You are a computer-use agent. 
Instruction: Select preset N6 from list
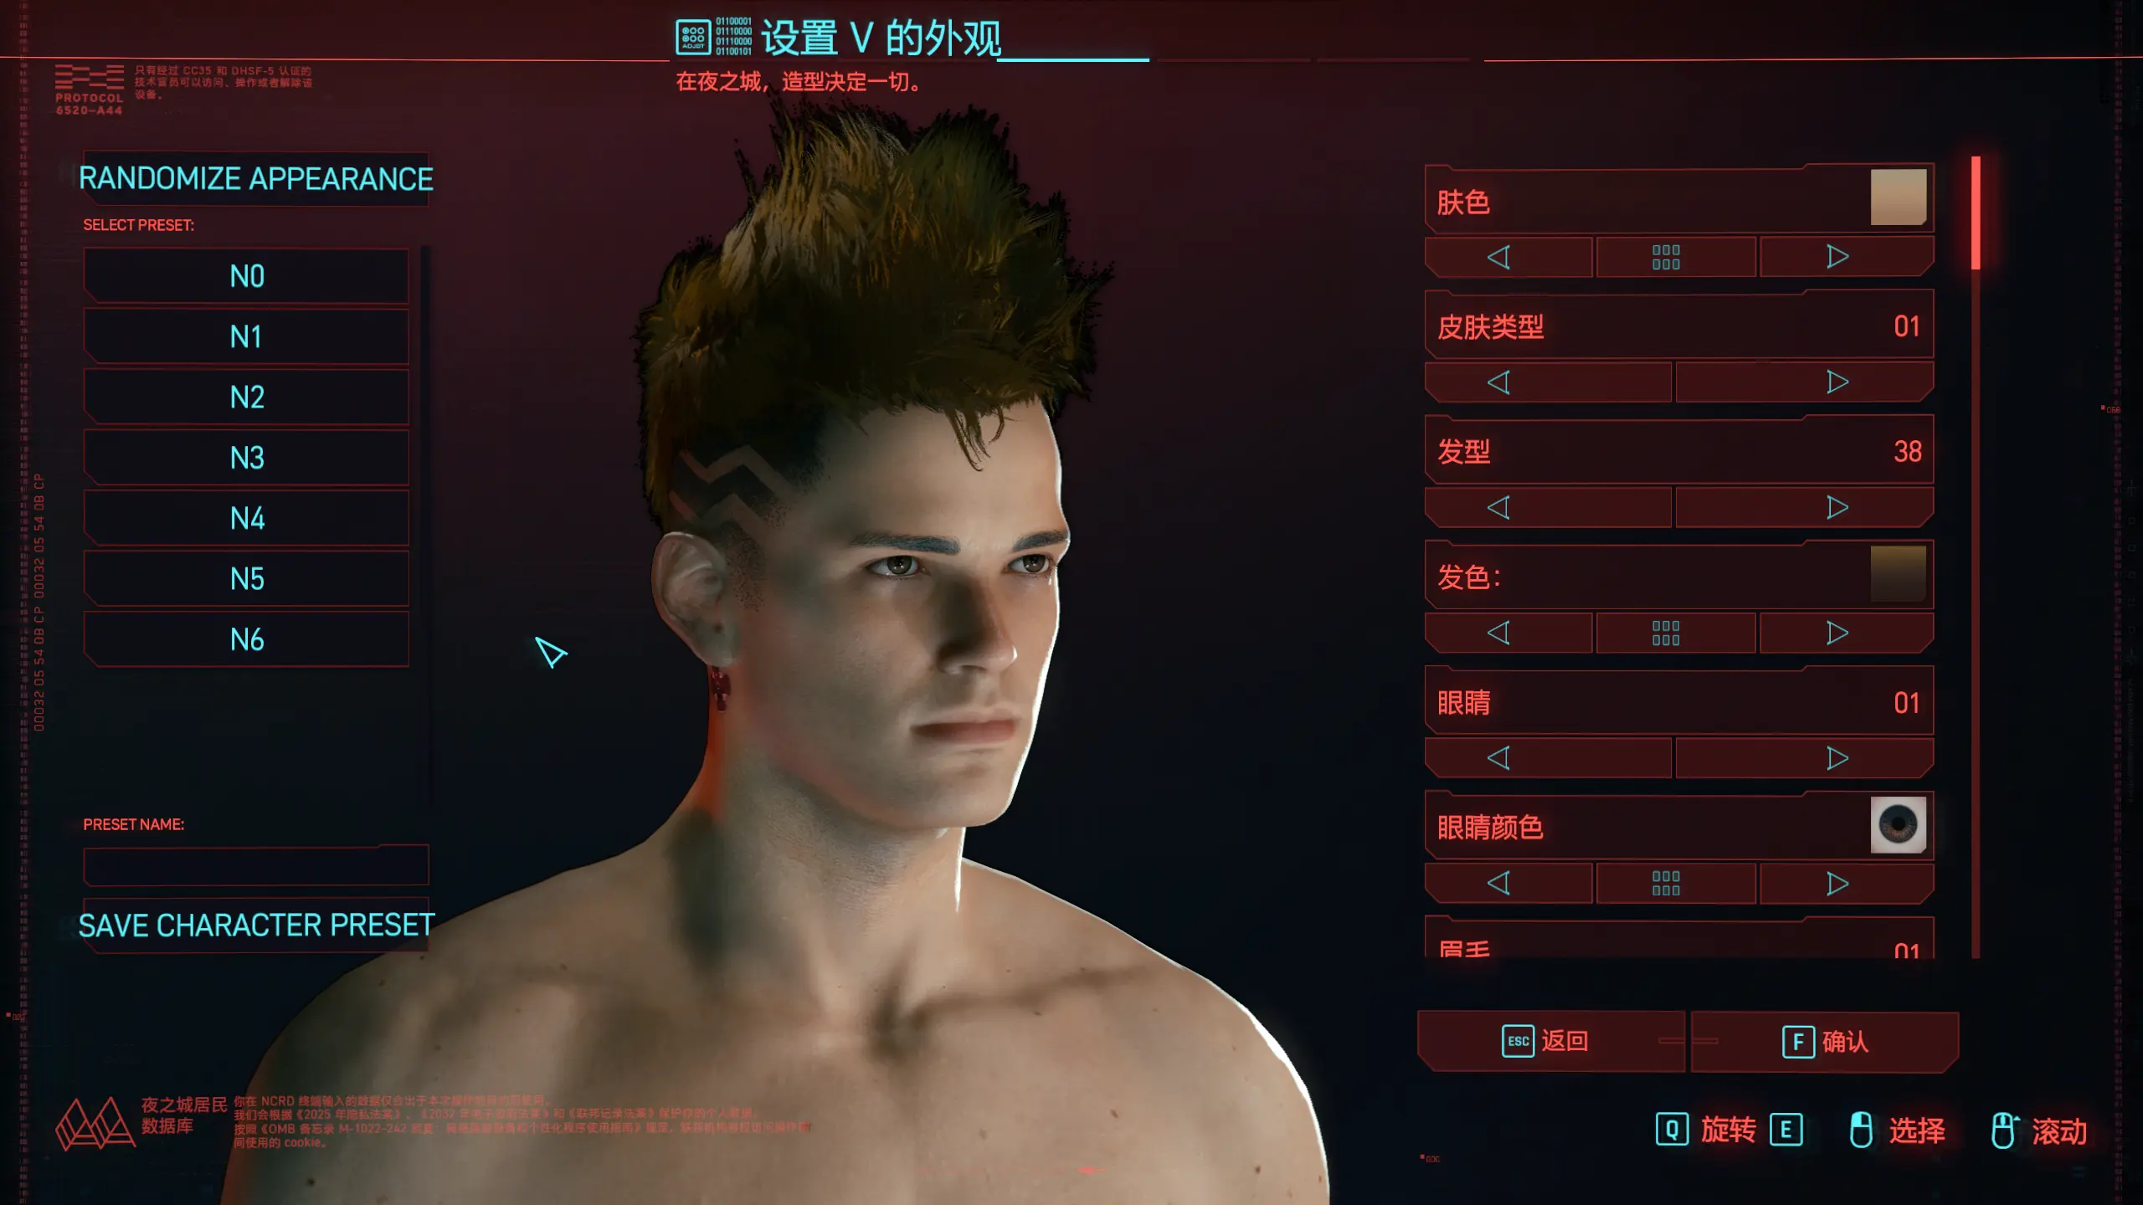[246, 638]
